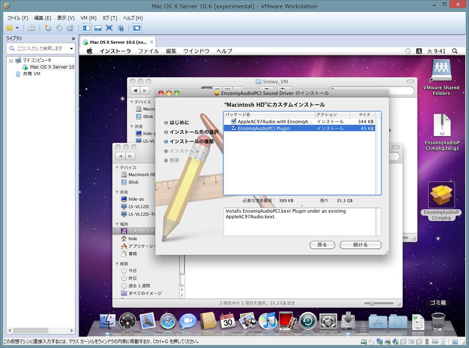Click the Finder icon size slider
This screenshot has height=348, width=469.
coord(372,303)
